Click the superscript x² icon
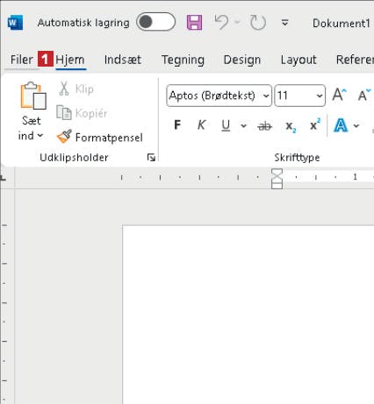This screenshot has width=374, height=404. click(315, 125)
